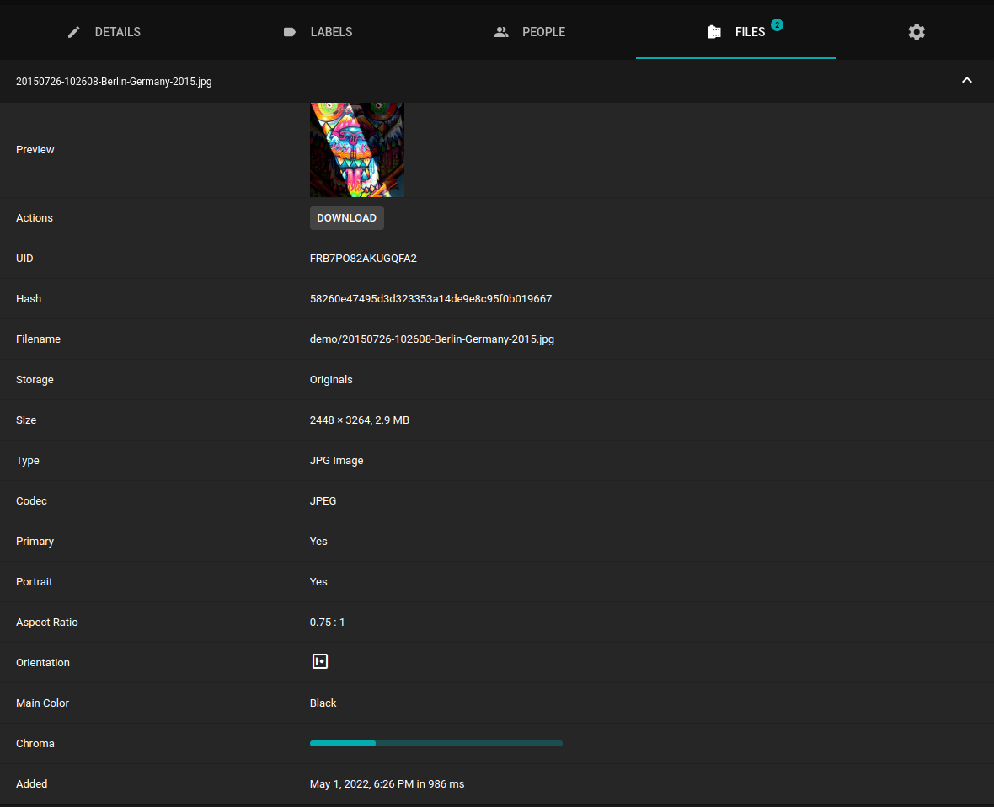Click the tag icon beside Labels
Screen dimensions: 994x807
tap(290, 32)
